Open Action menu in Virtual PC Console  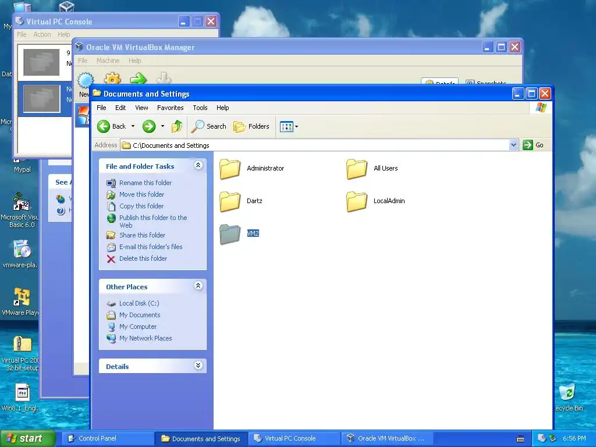42,34
